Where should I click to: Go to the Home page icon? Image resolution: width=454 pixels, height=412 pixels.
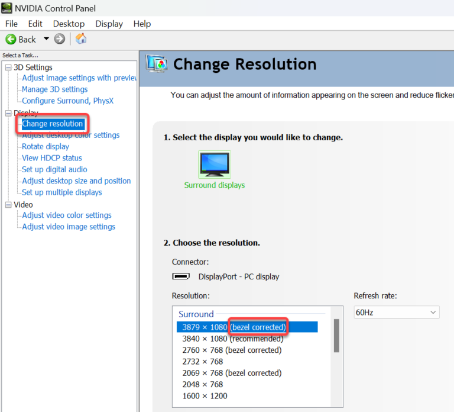pyautogui.click(x=81, y=38)
